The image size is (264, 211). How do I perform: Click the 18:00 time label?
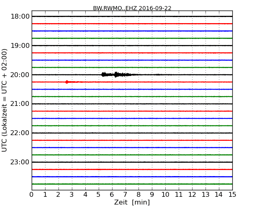(x=20, y=17)
